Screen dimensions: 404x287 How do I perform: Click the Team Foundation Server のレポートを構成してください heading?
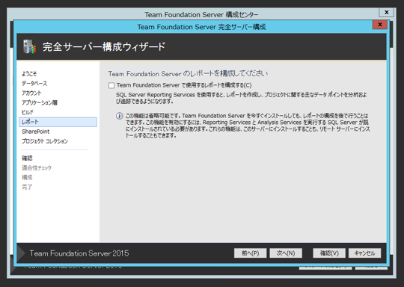pos(188,73)
